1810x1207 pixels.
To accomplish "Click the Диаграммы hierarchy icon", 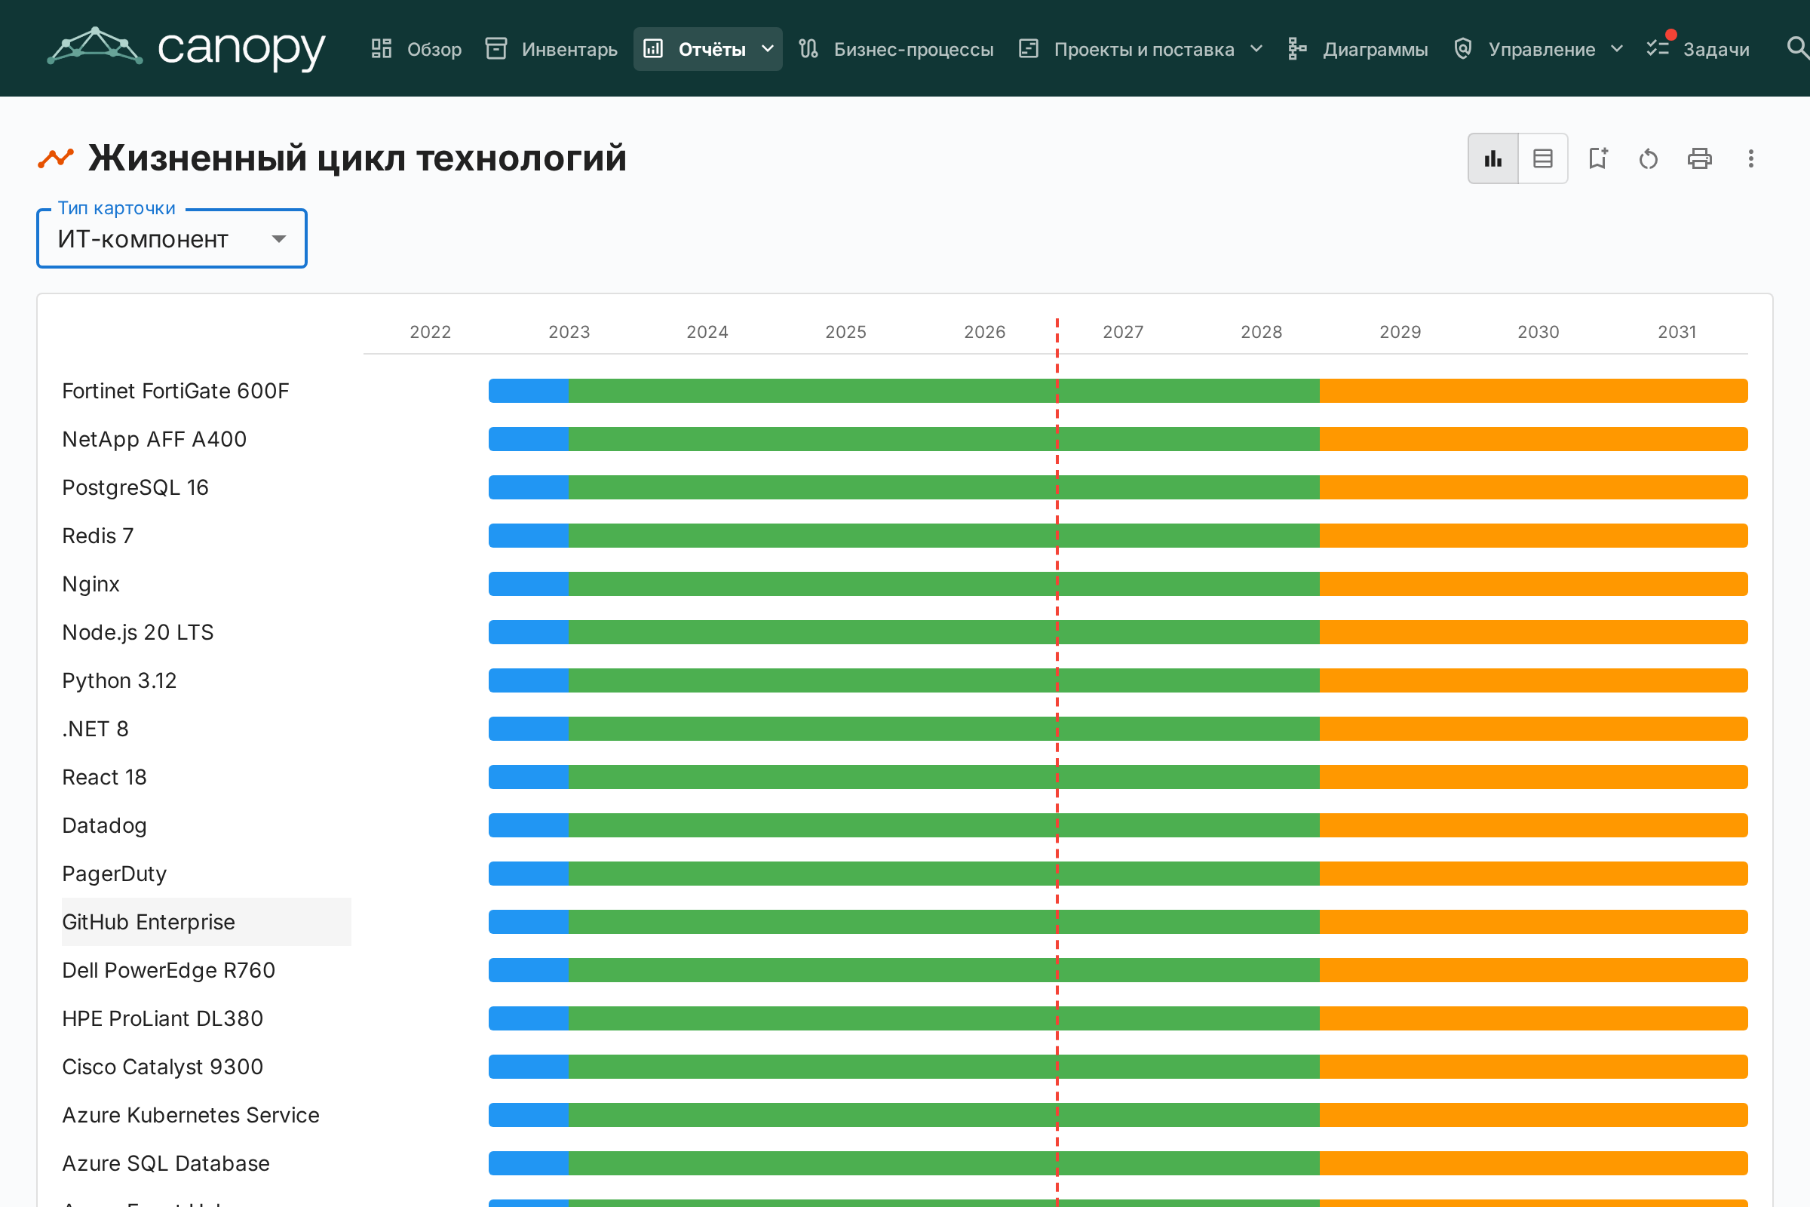I will pos(1297,49).
